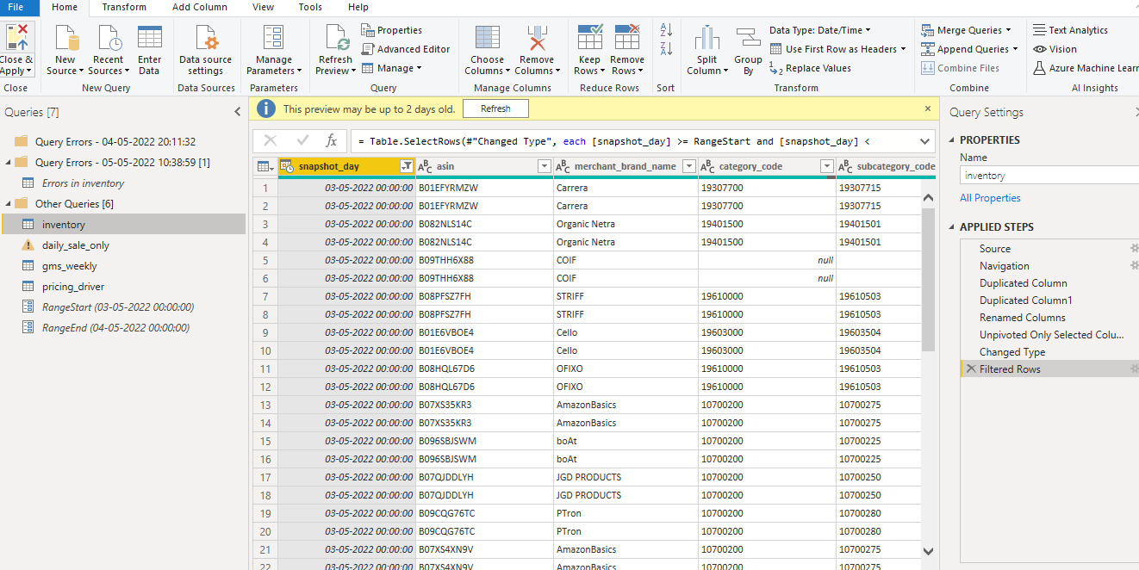Open Use First Row as Headers dropdown
This screenshot has height=570, width=1139.
point(837,49)
